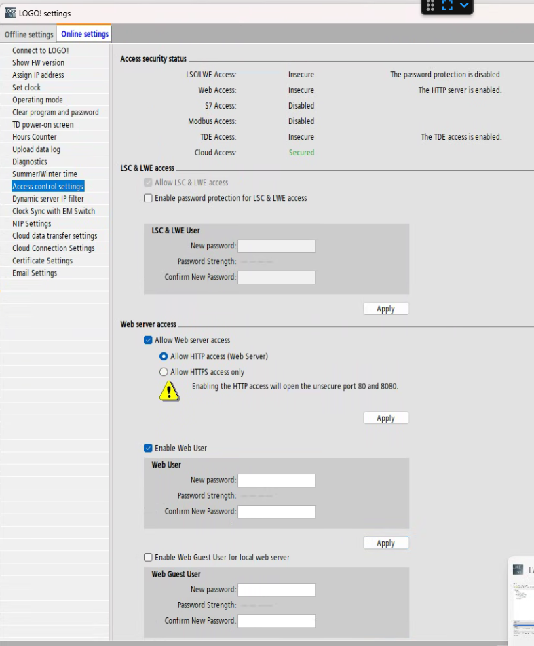This screenshot has height=646, width=534.
Task: Click the yellow HTTP warning icon
Action: (x=169, y=391)
